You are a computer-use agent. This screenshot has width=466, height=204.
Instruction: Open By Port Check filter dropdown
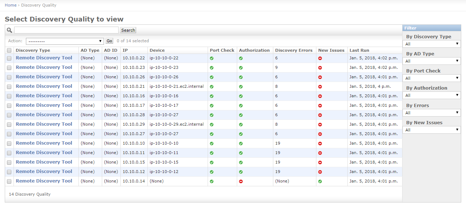coord(432,78)
